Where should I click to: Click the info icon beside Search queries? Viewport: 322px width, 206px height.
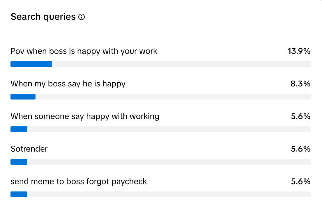point(82,17)
